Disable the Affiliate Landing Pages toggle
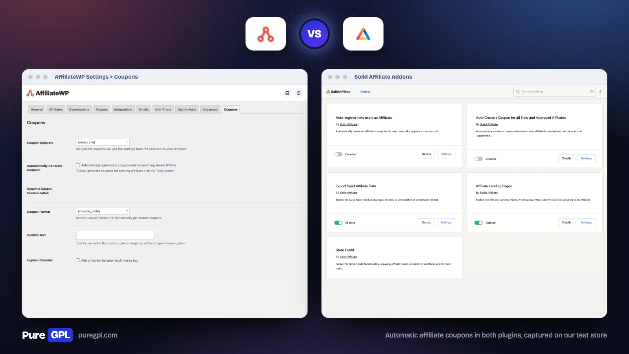 [x=478, y=223]
